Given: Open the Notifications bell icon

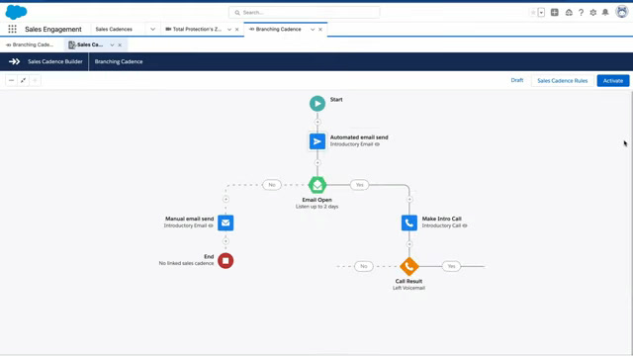Looking at the screenshot, I should pos(605,13).
